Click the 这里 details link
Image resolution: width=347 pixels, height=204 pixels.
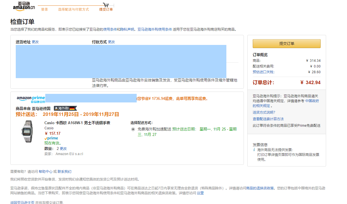coord(200,193)
